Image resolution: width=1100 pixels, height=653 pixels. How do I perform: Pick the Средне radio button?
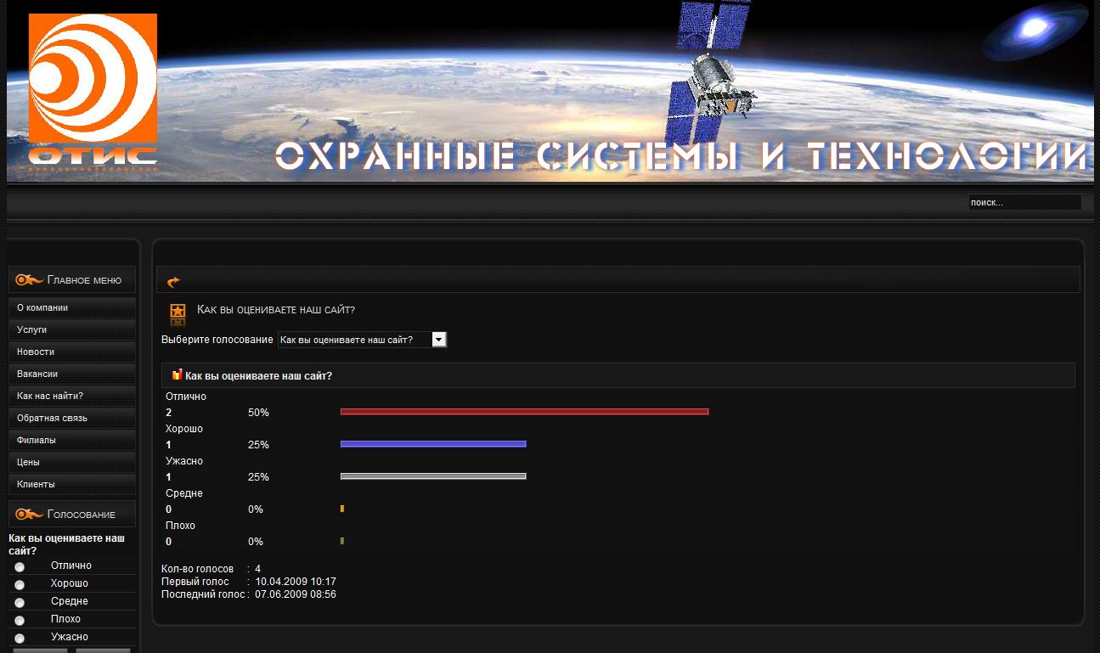click(x=20, y=603)
